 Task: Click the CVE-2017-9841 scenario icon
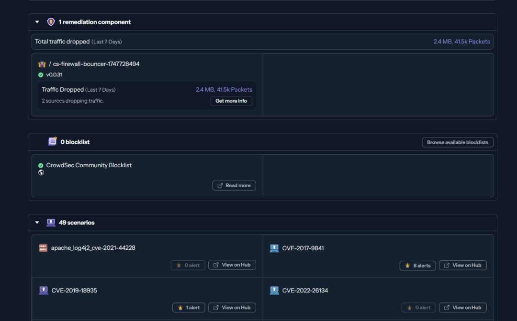274,248
